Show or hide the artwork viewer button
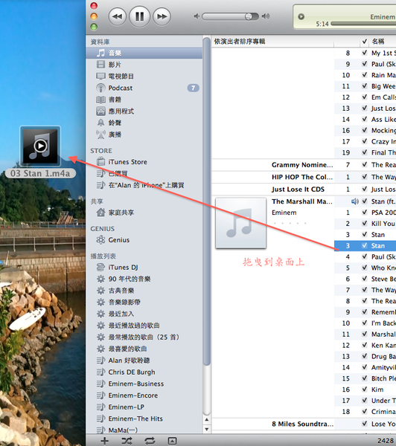This screenshot has height=446, width=396. point(172,441)
